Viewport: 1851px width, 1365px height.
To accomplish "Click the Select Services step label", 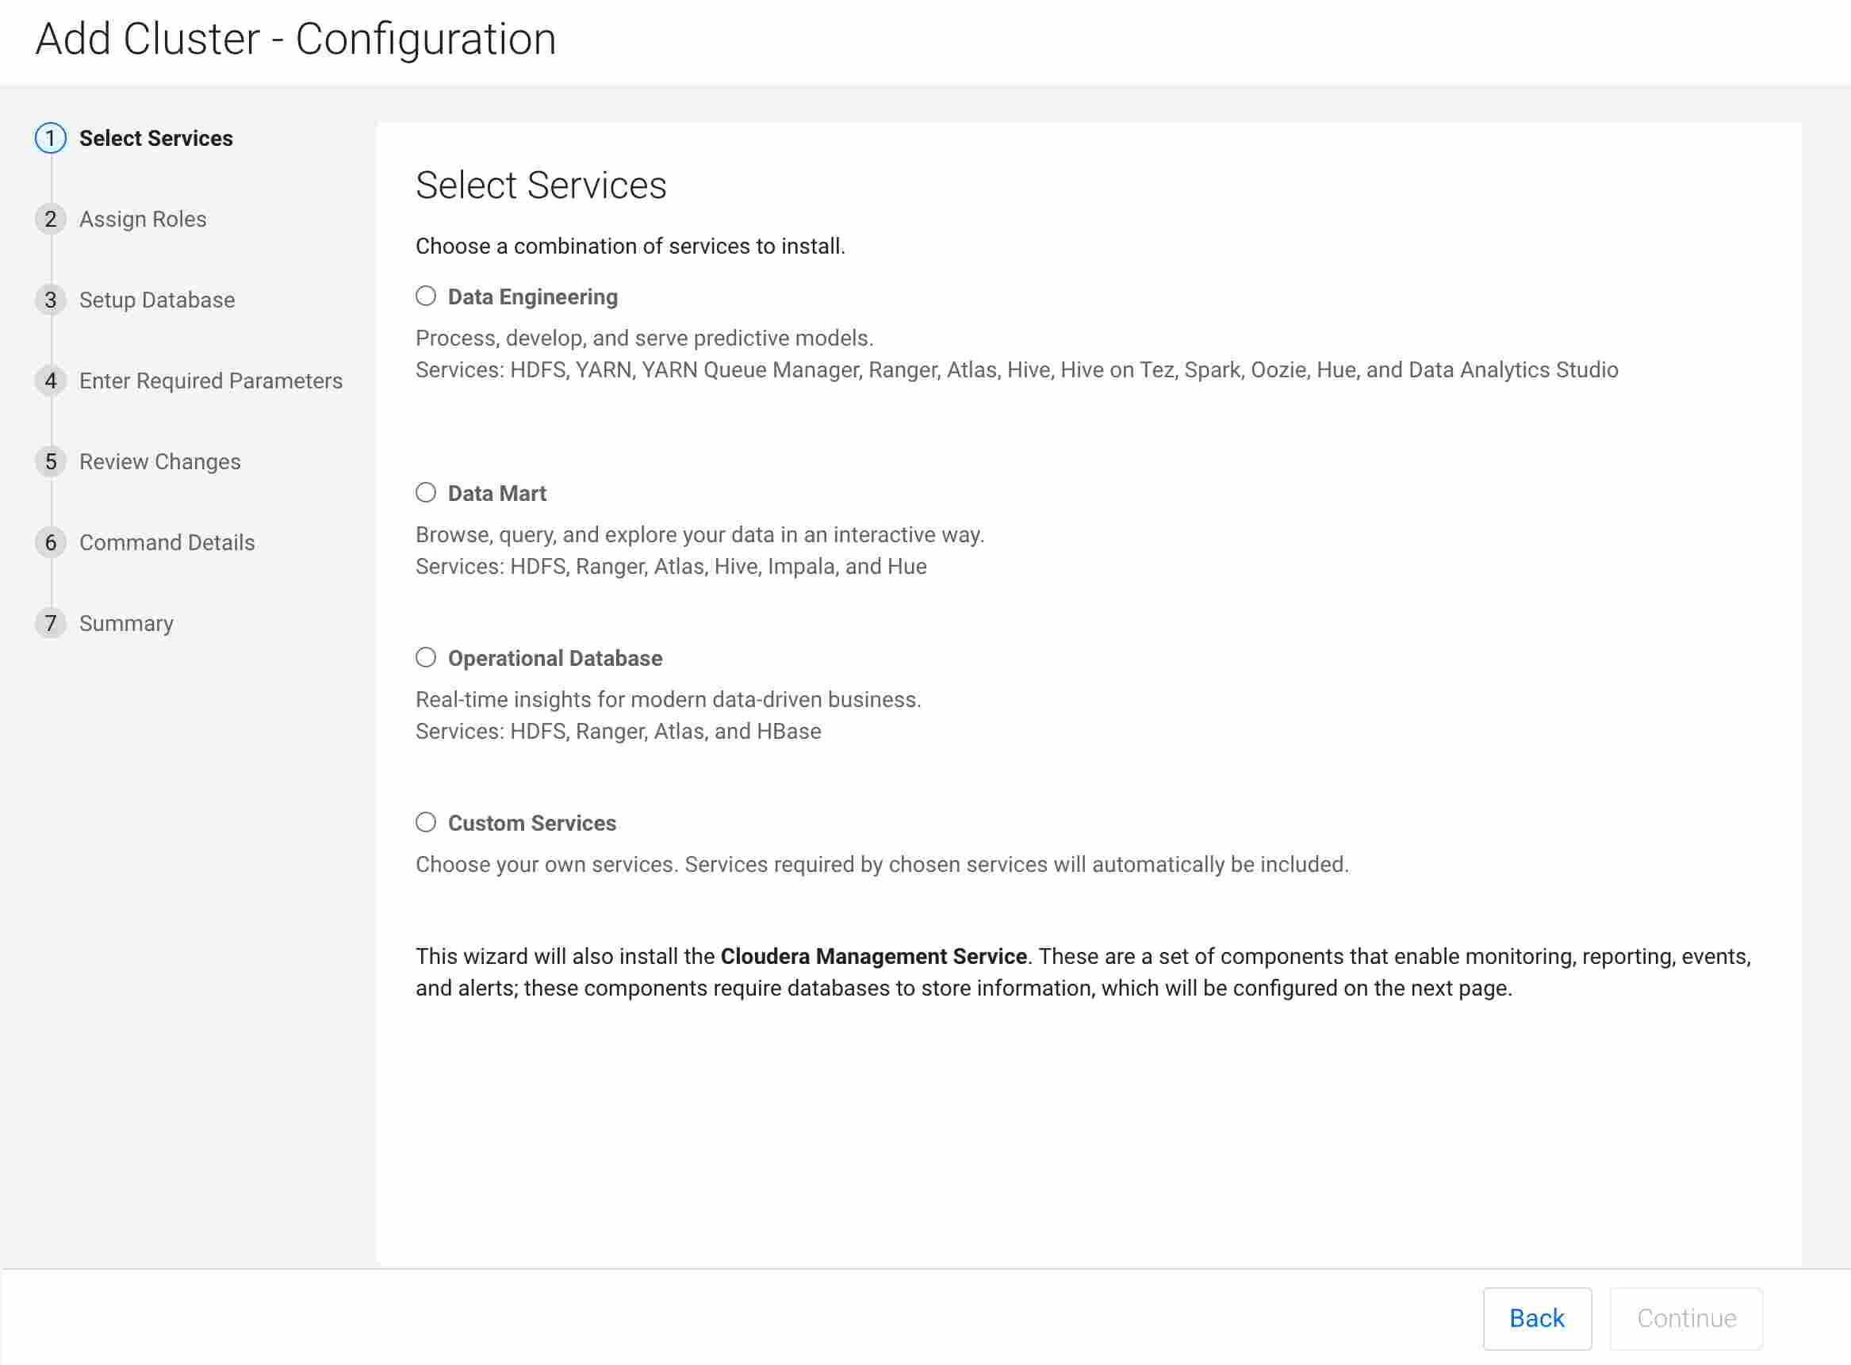I will (x=156, y=138).
